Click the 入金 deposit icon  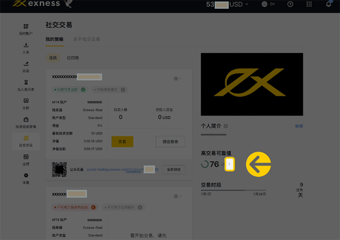point(26,48)
